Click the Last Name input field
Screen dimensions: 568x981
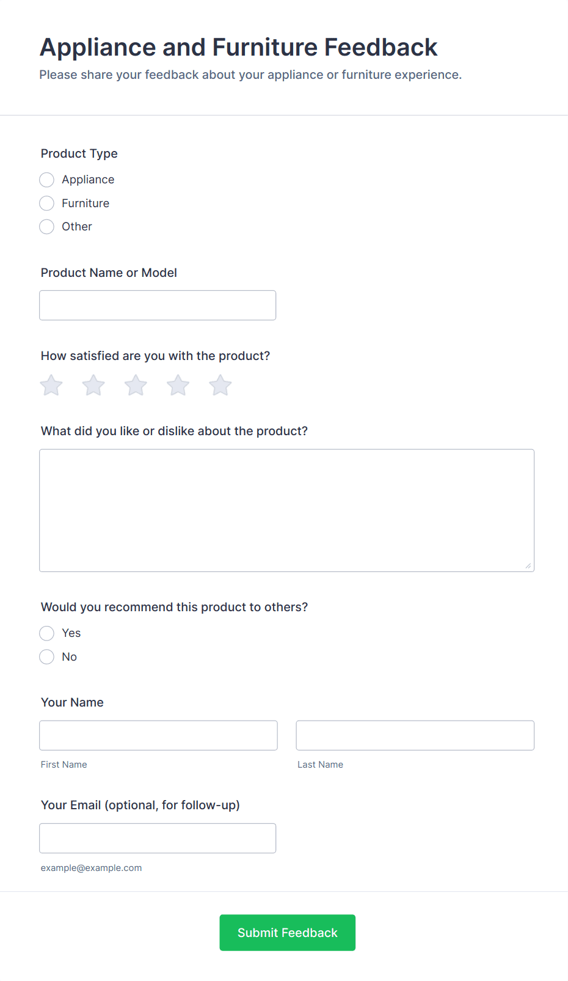tap(415, 735)
